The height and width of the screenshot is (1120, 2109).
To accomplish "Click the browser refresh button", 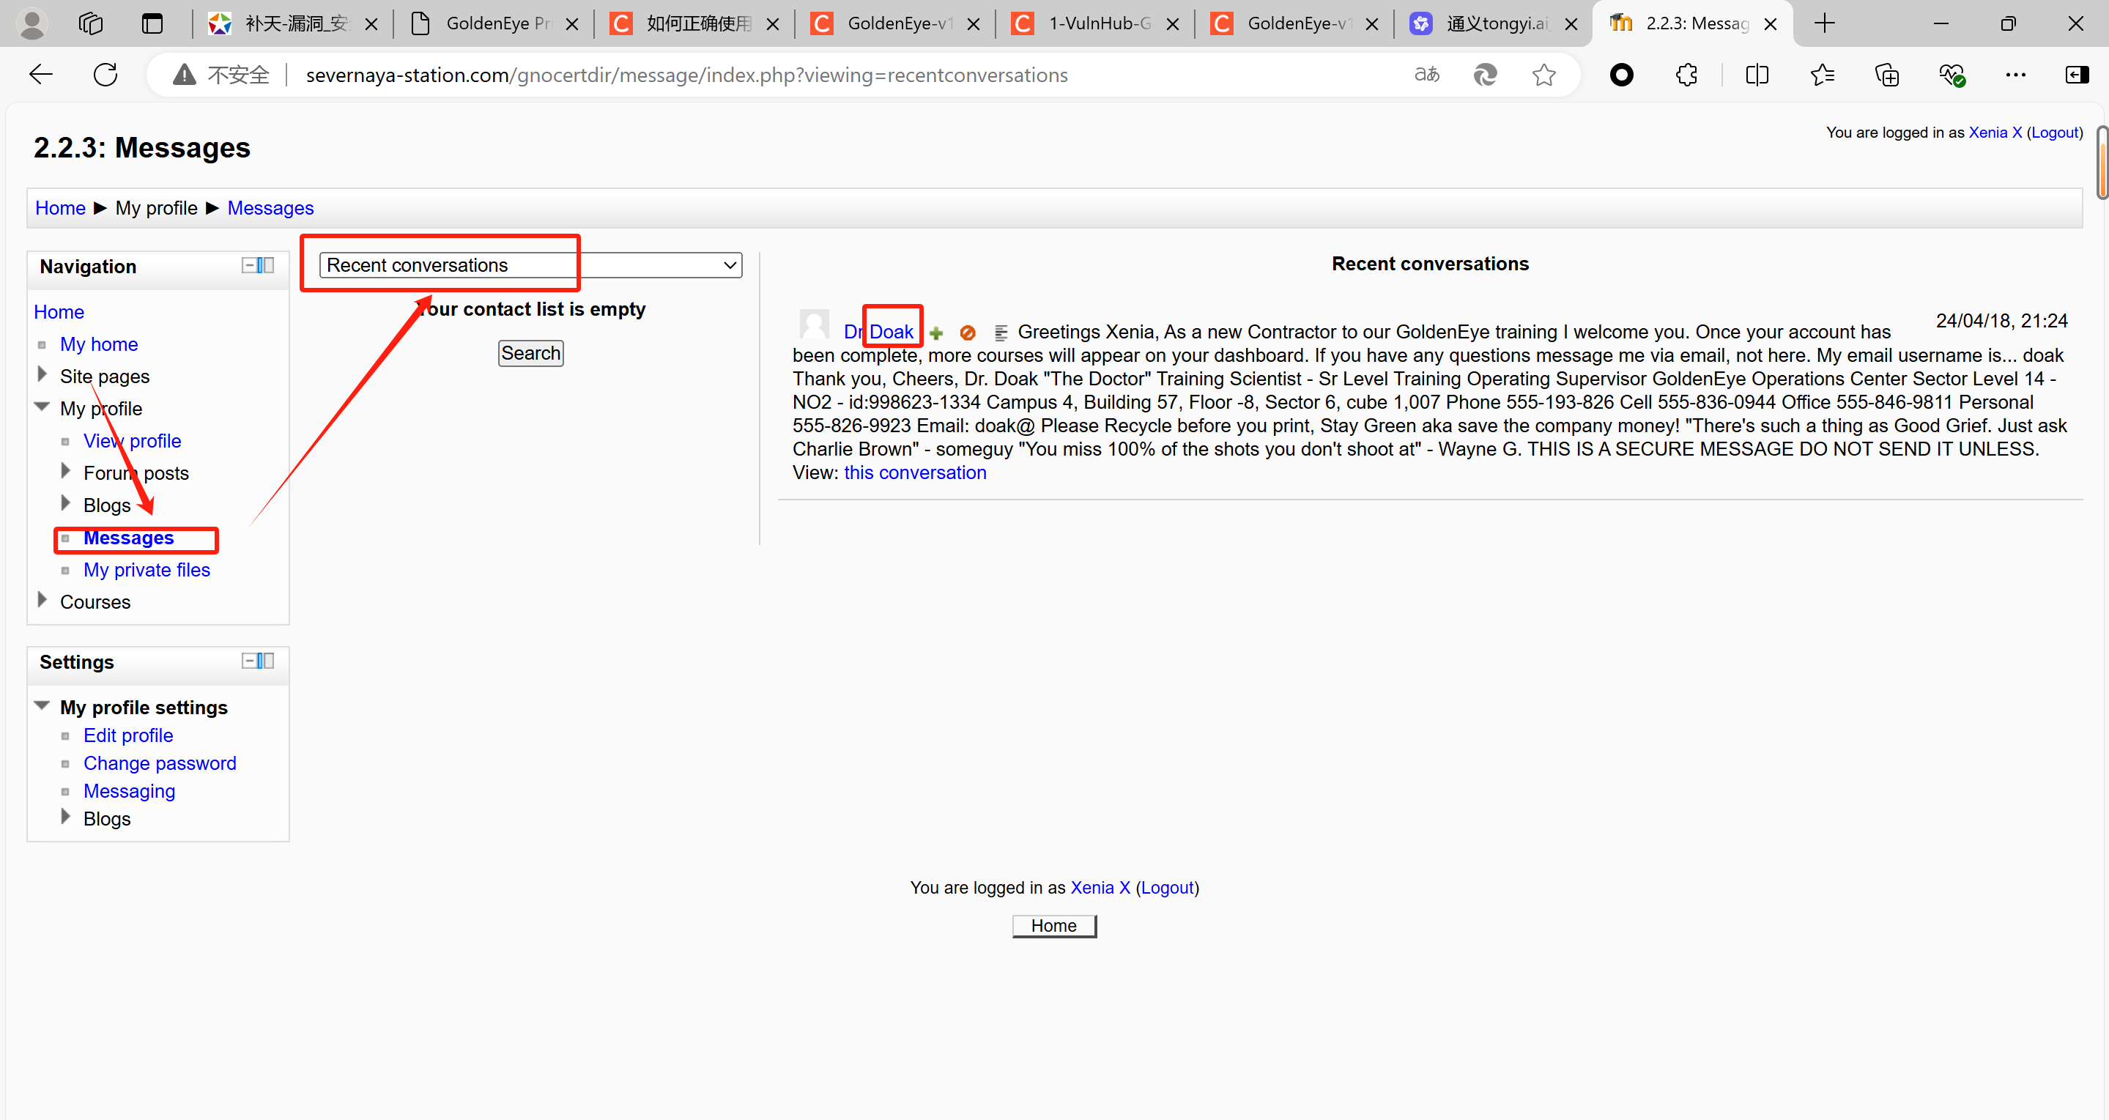I will point(105,75).
